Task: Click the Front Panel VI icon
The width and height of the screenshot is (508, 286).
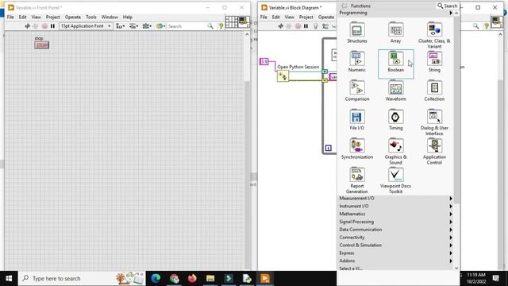Action: pos(244,22)
